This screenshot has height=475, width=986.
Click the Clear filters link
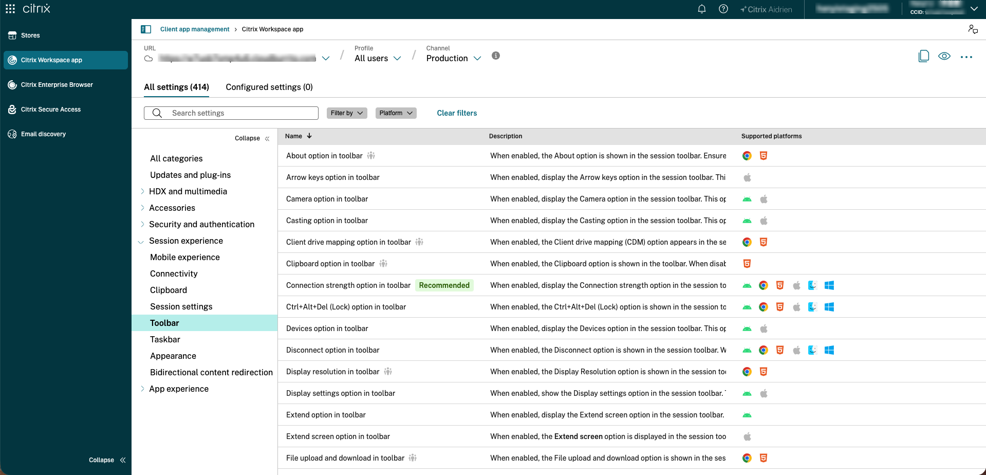(x=457, y=113)
